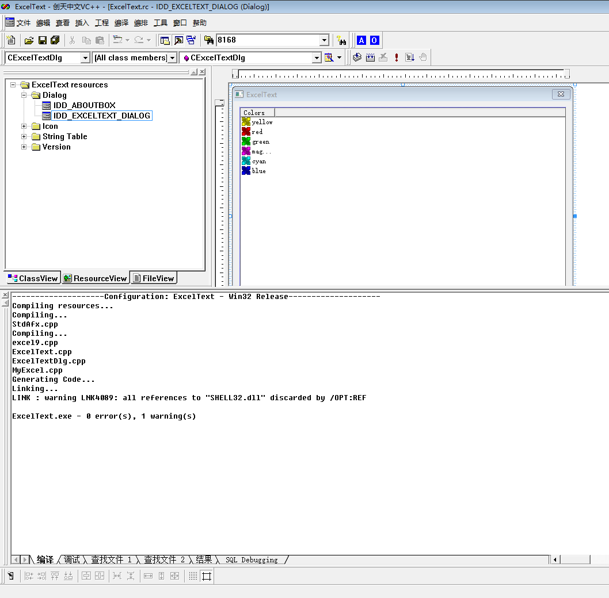Viewport: 609px width, 598px height.
Task: Open the find combo dropdown showing 8168
Action: [x=324, y=40]
